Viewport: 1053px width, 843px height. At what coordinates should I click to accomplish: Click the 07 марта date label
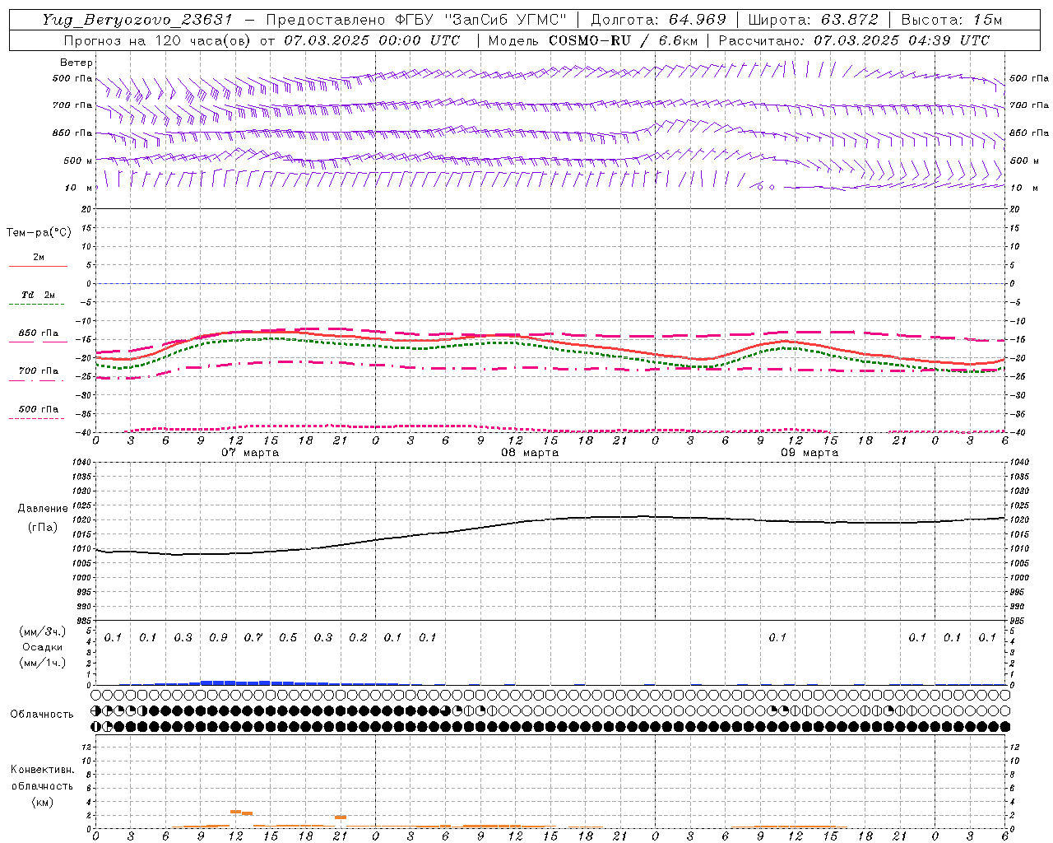coord(250,453)
